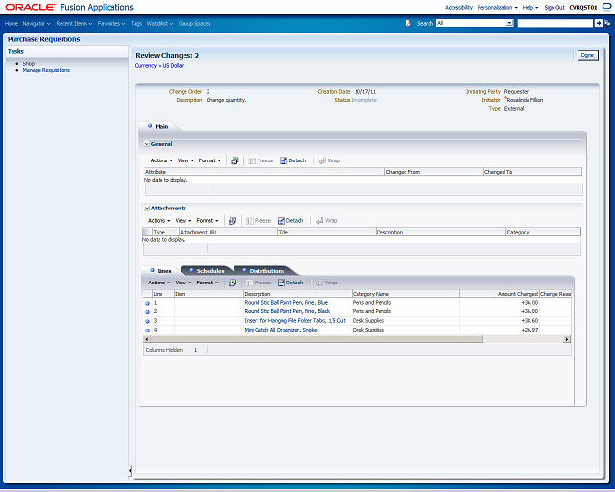Click Wrap in the Lines toolbar

coord(327,283)
